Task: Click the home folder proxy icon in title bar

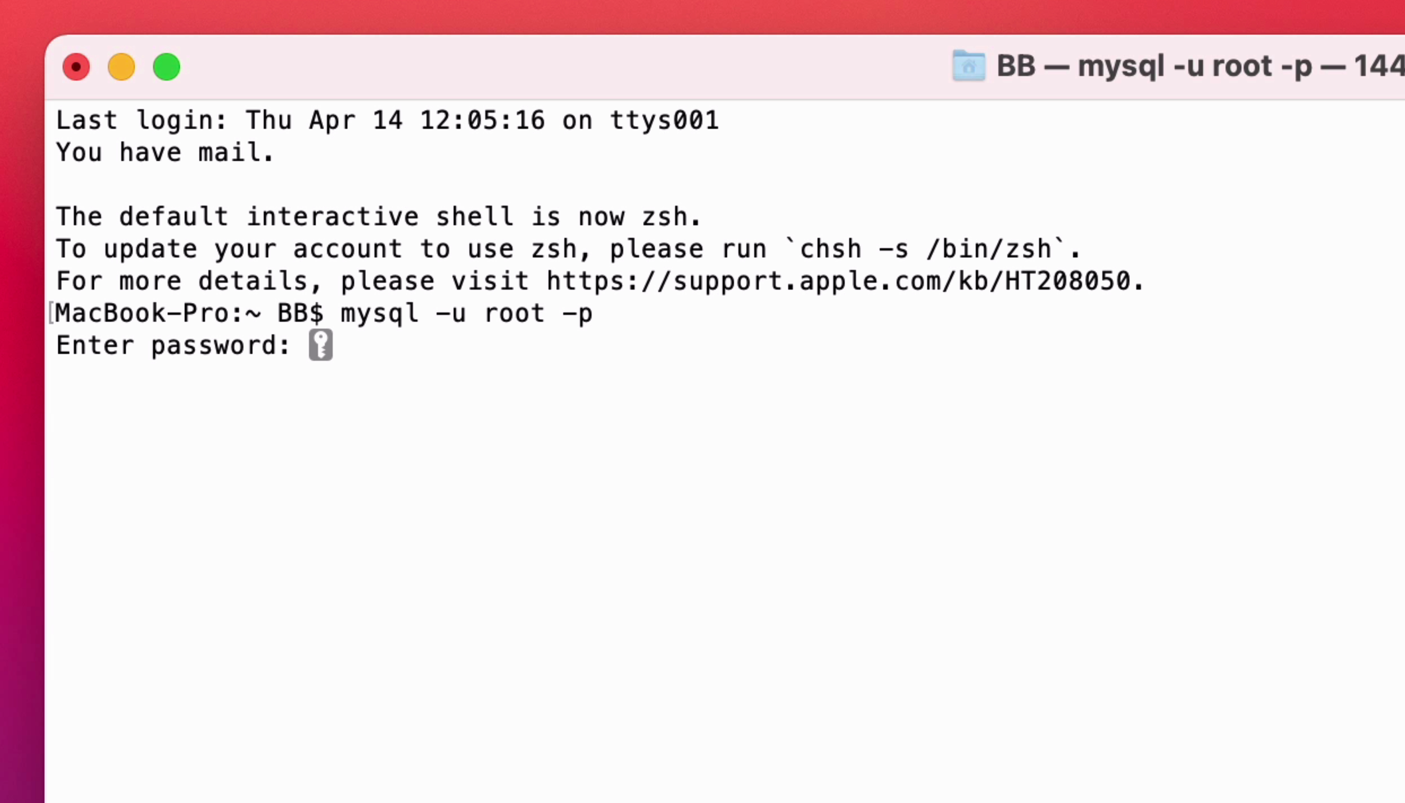Action: tap(968, 66)
